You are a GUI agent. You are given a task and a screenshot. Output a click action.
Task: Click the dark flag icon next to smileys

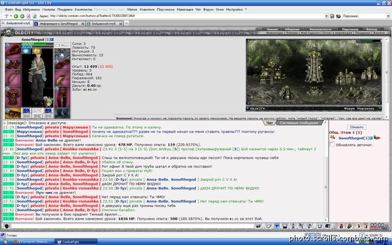click(x=328, y=226)
